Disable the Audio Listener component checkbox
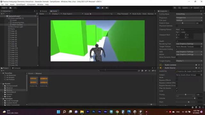Screen dimensions: 205x115 [x=163, y=65]
